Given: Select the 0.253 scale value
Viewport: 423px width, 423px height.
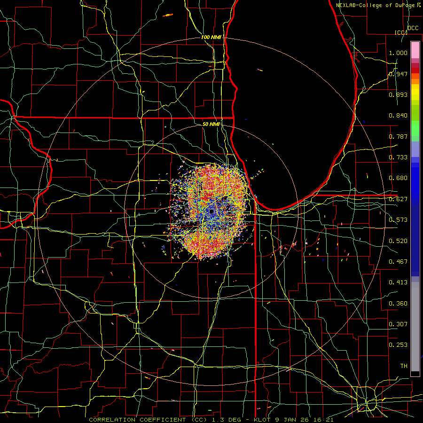Looking at the screenshot, I should (398, 345).
